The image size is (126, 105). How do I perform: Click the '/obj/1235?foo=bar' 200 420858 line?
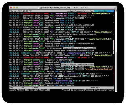coord(61,55)
